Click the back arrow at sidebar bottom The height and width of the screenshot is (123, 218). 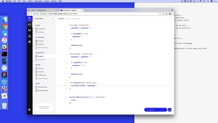coord(29,110)
